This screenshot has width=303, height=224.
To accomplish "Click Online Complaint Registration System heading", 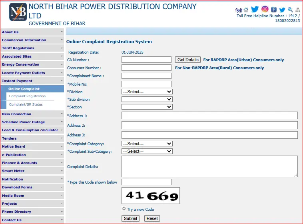I will 109,42.
